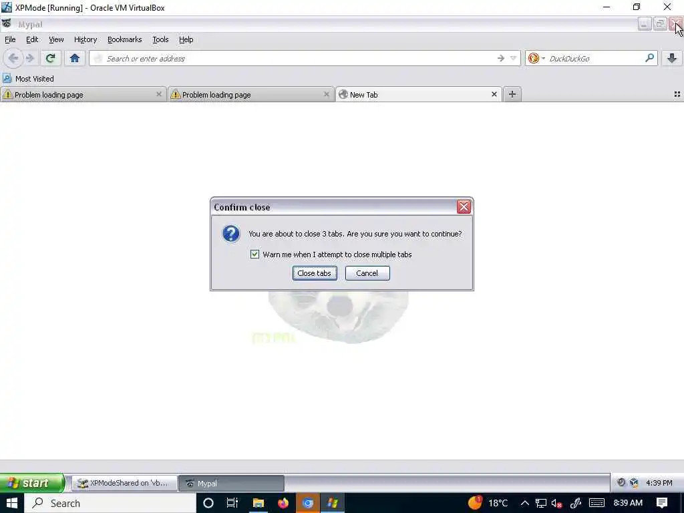This screenshot has width=684, height=513.
Task: Click the XP tray clock 4:39 PM
Action: click(659, 483)
